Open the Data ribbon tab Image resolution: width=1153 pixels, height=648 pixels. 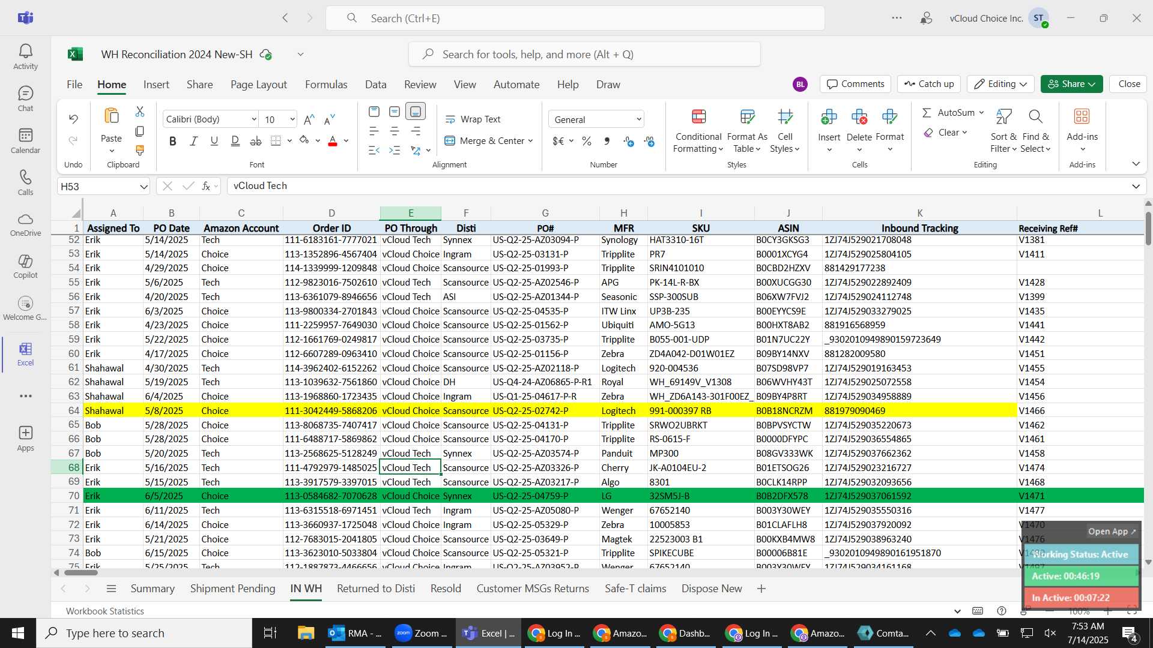(x=376, y=85)
